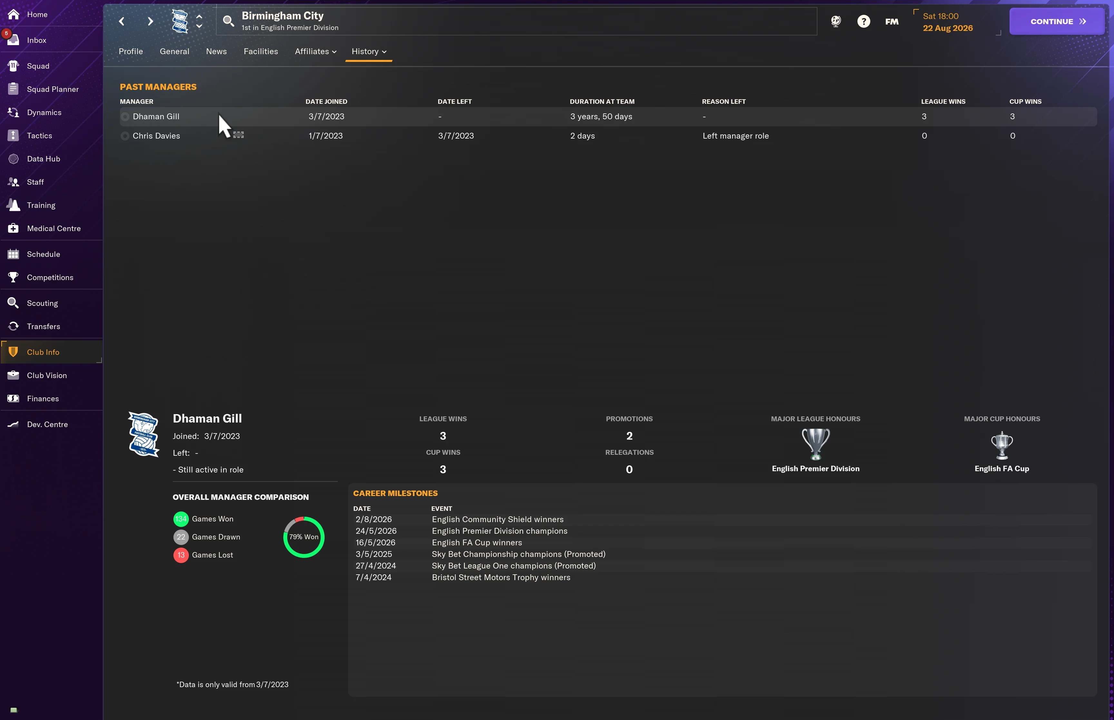Click the 79% Won progress ring

[x=303, y=537]
